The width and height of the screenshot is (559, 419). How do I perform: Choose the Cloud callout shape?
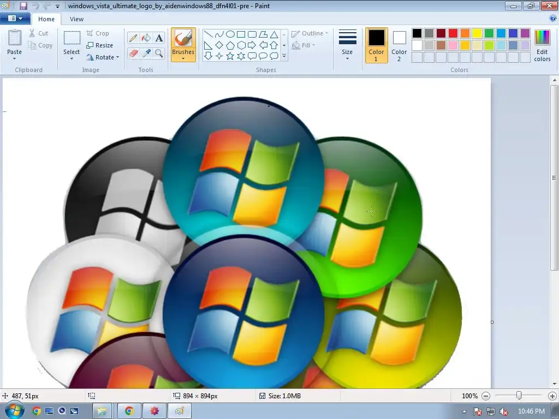coord(274,56)
